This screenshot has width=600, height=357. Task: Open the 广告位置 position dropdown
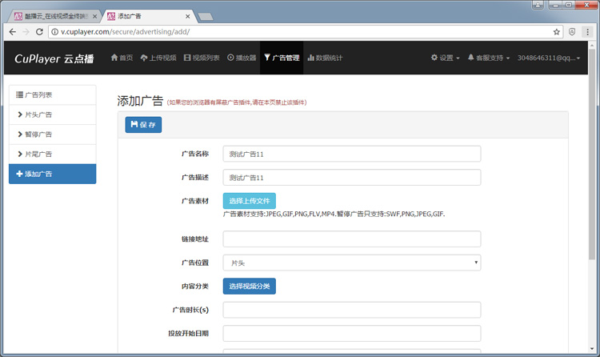[351, 263]
